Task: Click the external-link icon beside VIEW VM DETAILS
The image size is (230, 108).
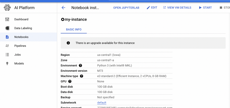Action: tap(164, 7)
